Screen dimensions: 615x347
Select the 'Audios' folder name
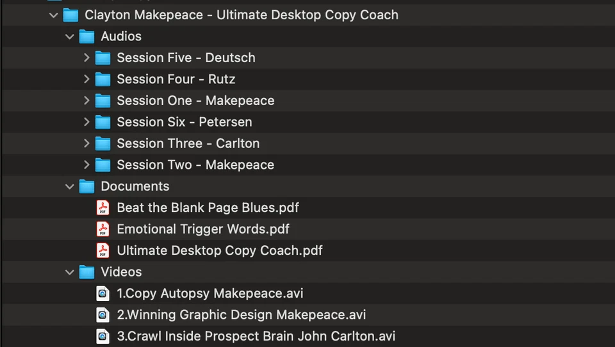121,36
